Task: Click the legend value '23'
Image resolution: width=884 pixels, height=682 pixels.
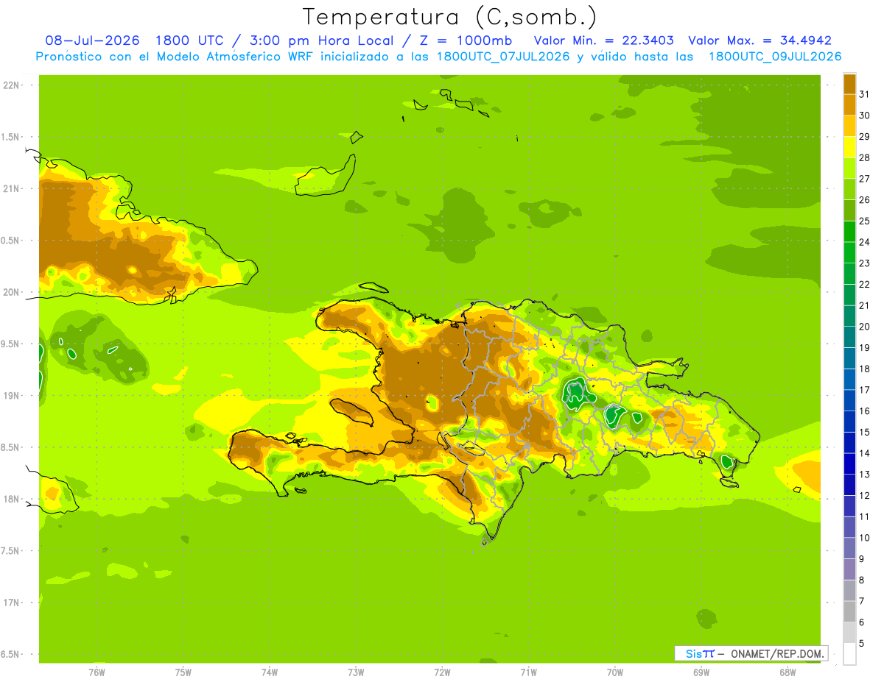Action: pyautogui.click(x=865, y=263)
